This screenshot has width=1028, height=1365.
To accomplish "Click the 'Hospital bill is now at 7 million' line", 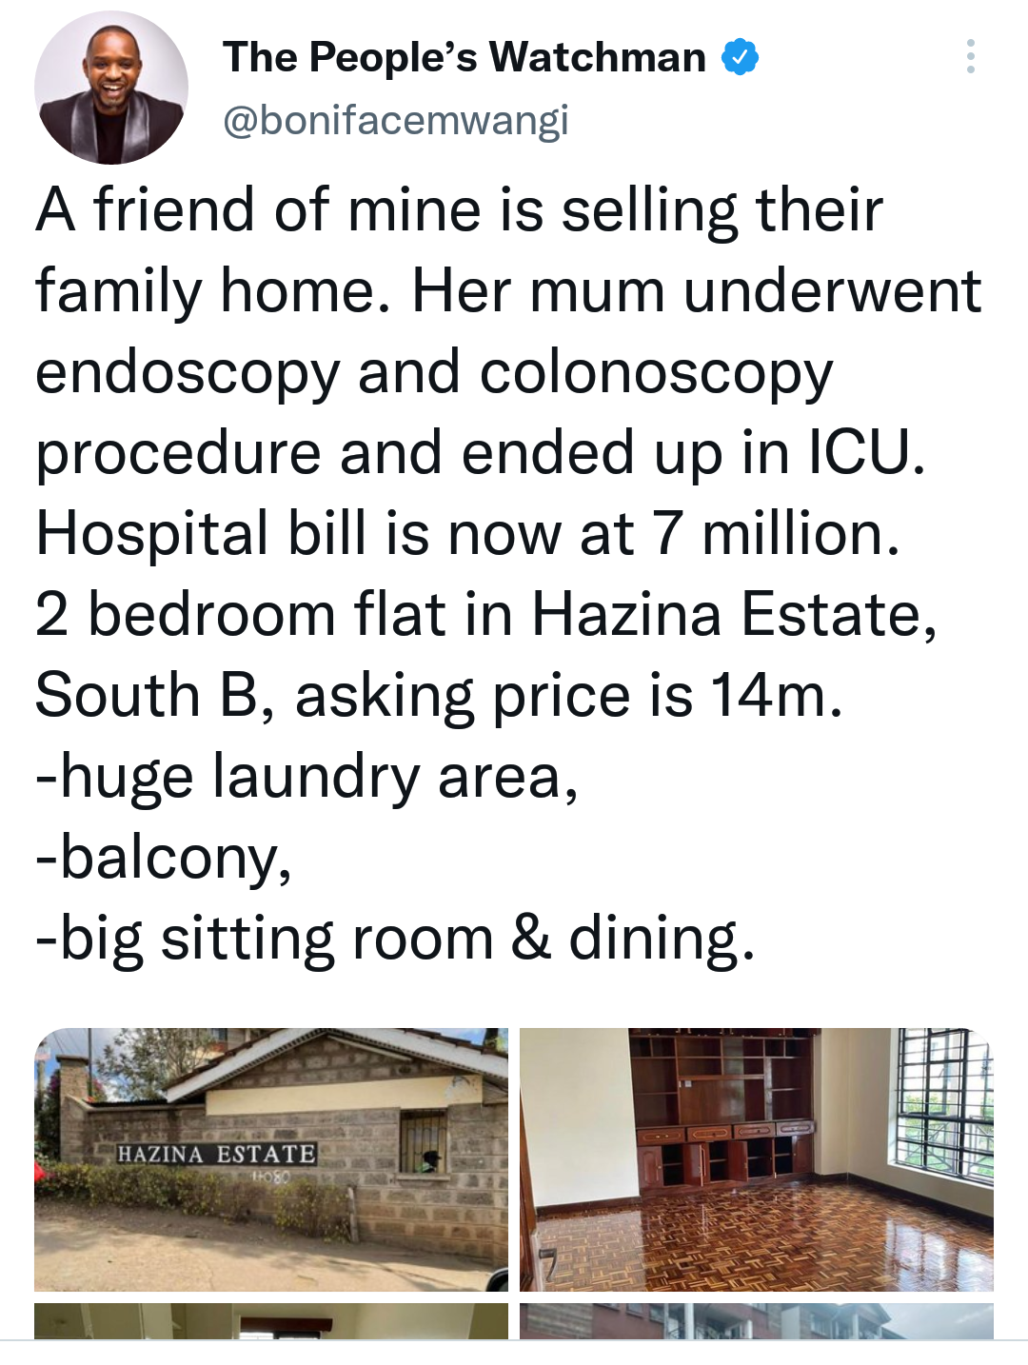I will point(466,533).
